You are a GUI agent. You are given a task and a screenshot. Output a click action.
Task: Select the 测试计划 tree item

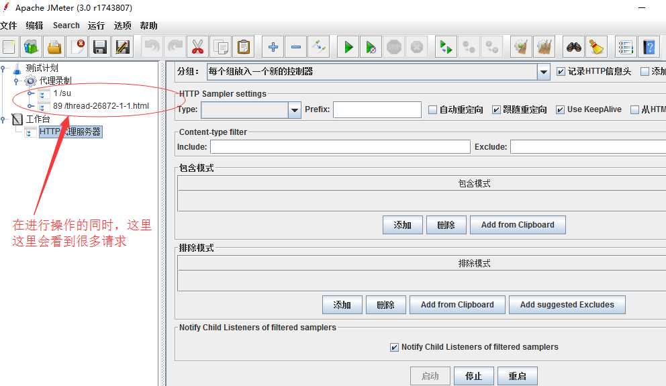pyautogui.click(x=42, y=68)
